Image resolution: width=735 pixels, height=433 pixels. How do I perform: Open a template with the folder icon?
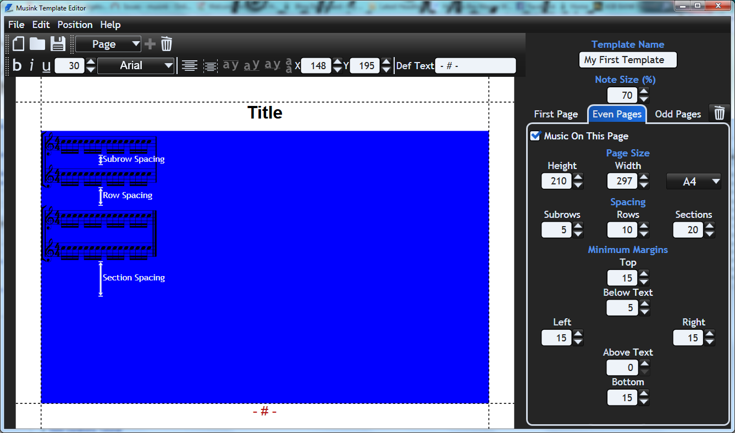[x=37, y=44]
